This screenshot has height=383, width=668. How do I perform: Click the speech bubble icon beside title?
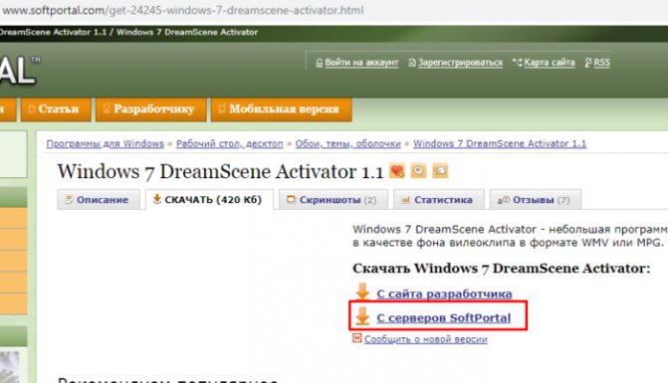click(x=418, y=171)
